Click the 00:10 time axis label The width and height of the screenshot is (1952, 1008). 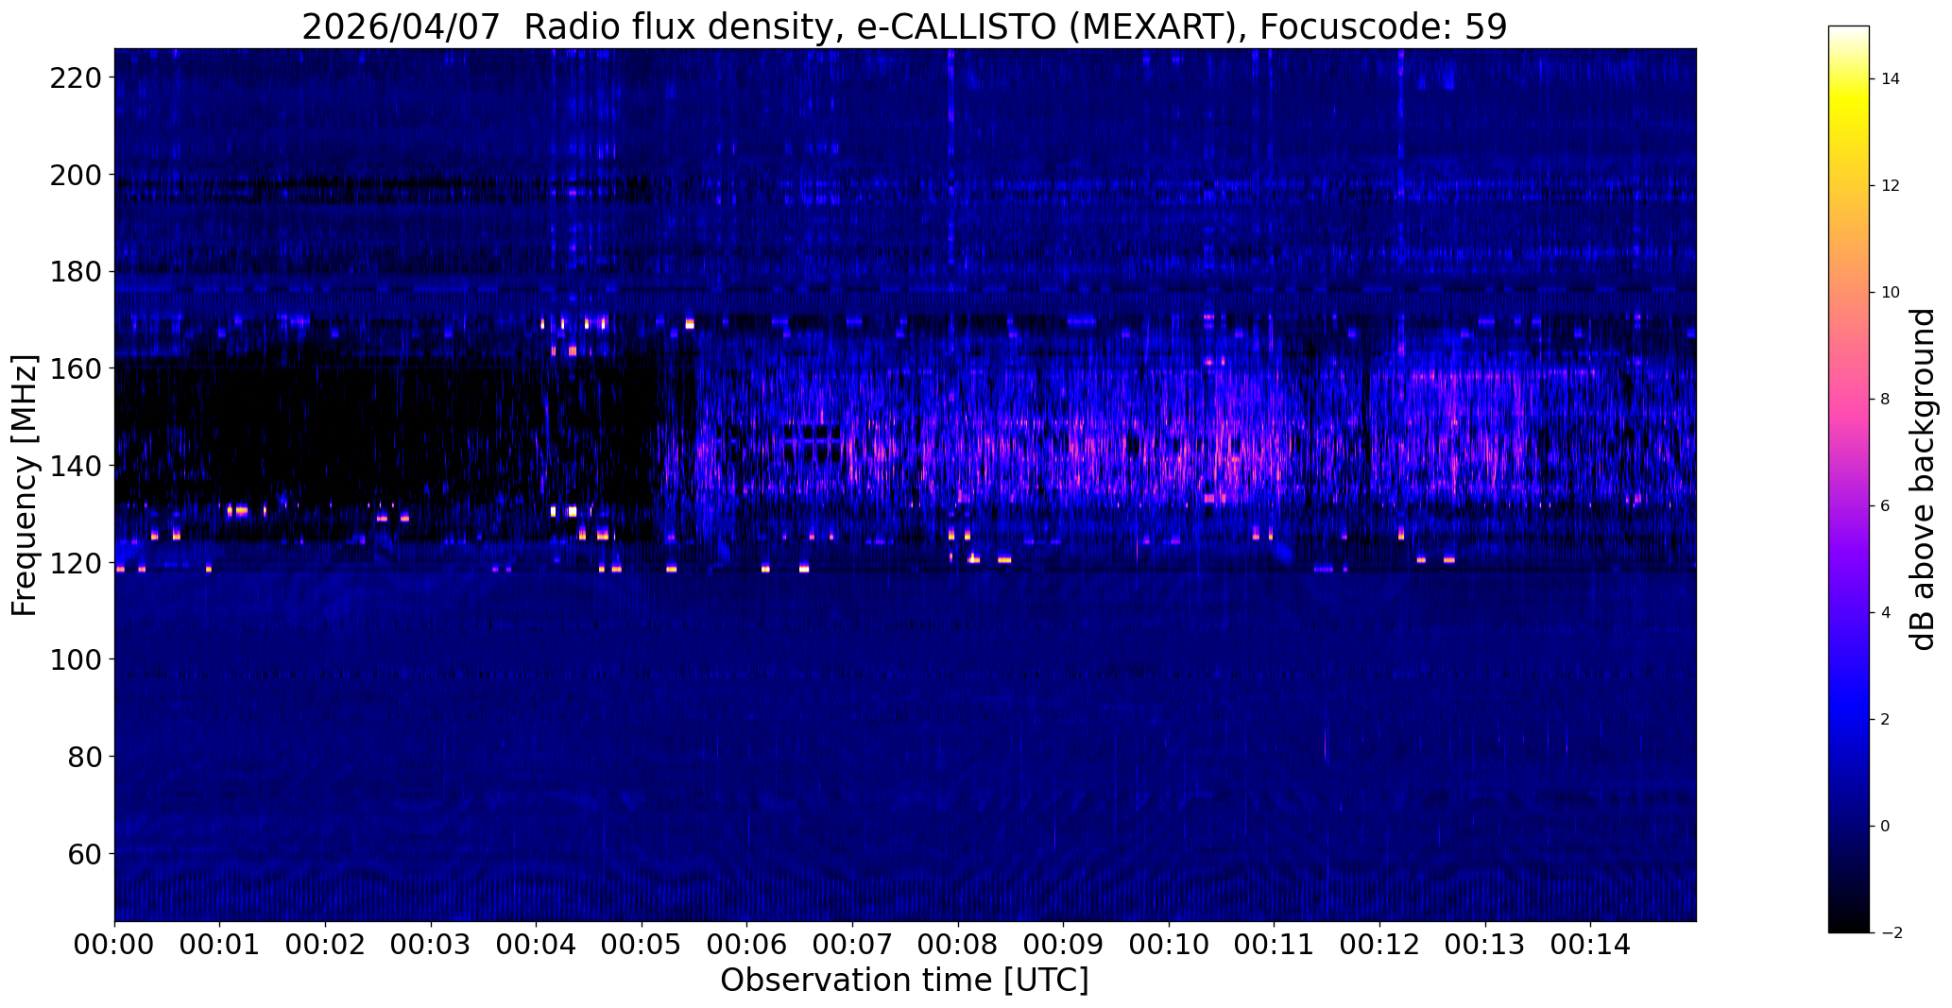pos(1169,946)
